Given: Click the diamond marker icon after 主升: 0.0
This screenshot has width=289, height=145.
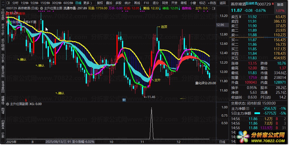Looking at the screenshot, I should click(209, 8).
